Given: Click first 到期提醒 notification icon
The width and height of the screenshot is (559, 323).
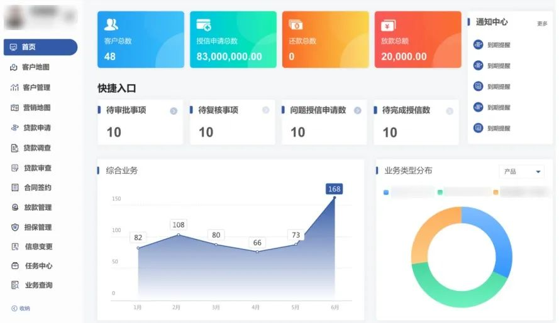Looking at the screenshot, I should [478, 45].
